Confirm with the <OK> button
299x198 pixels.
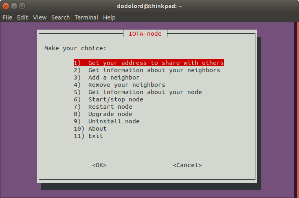pyautogui.click(x=99, y=165)
